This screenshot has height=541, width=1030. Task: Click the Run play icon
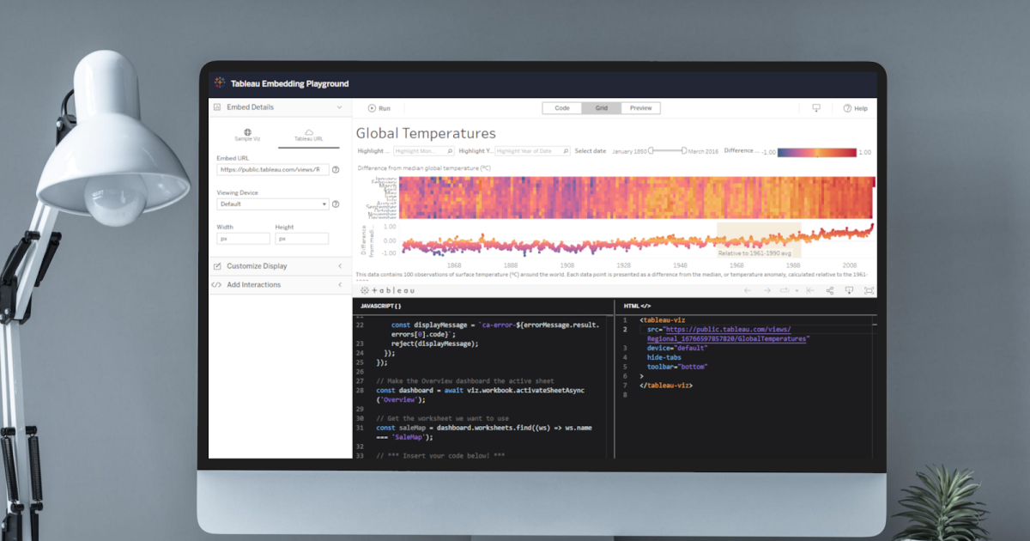coord(372,108)
